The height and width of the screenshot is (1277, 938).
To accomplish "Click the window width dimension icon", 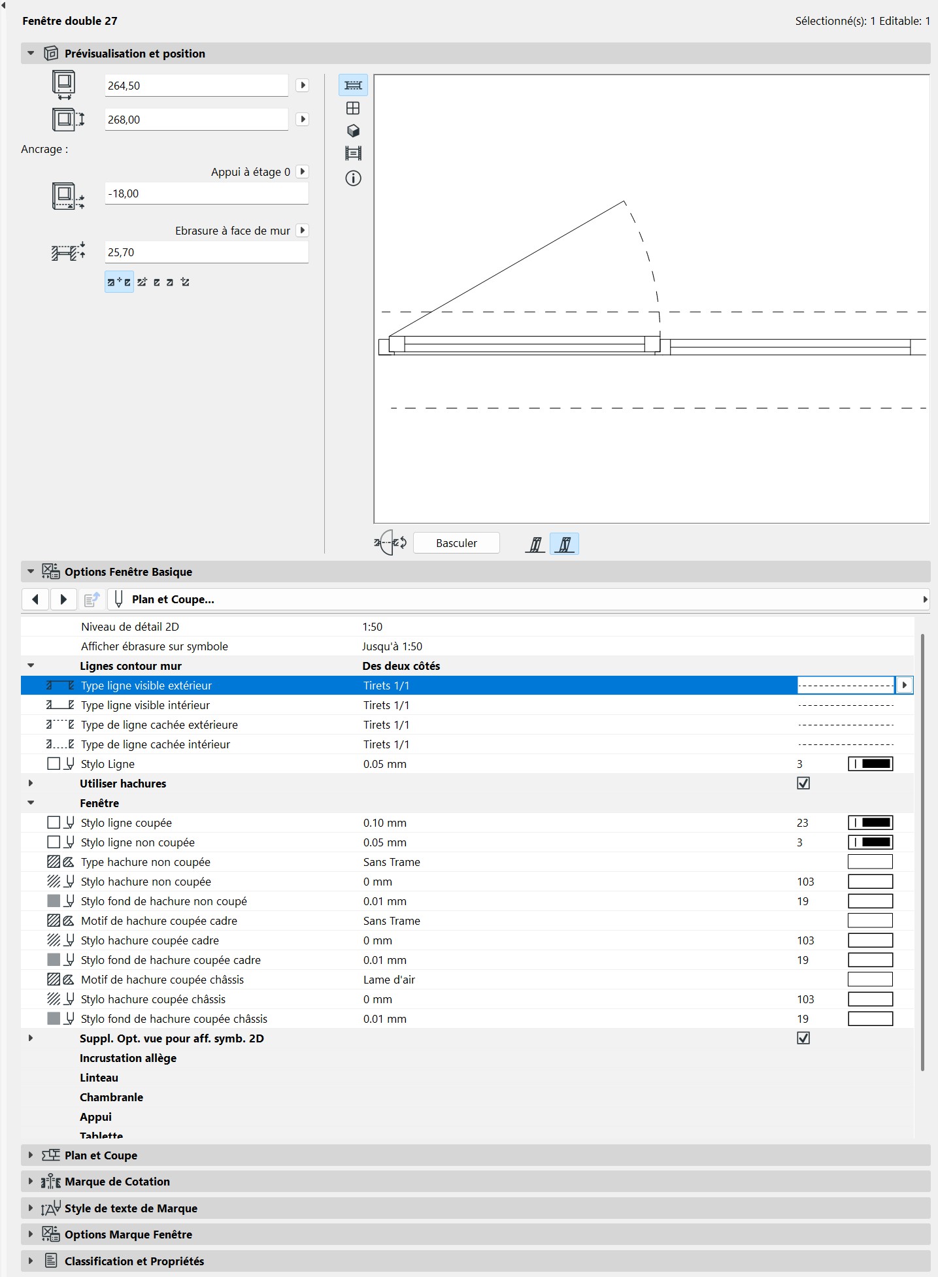I will (64, 85).
